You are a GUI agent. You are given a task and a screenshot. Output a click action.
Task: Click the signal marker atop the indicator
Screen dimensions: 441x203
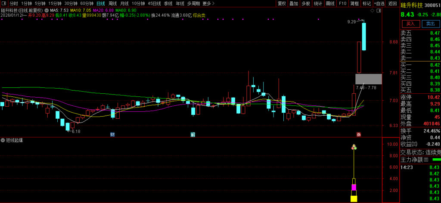(x=354, y=148)
